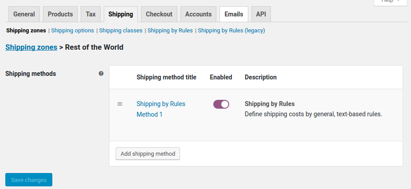This screenshot has height=189, width=411.
Task: Expand the Help dropdown at top right
Action: [390, 2]
